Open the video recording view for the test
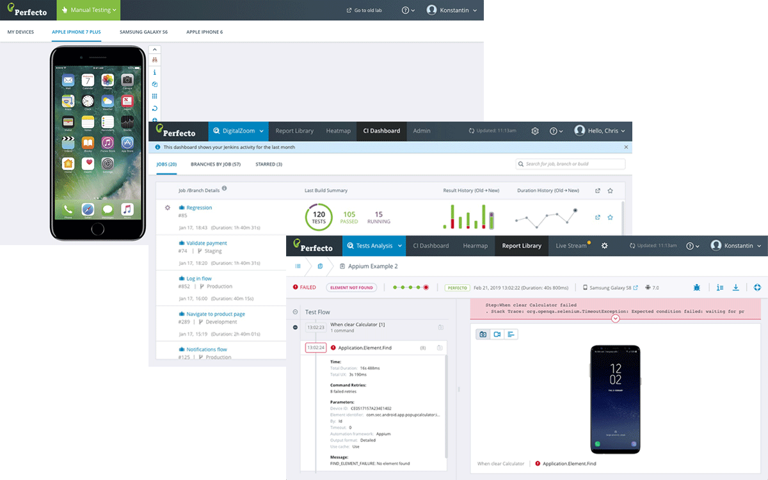Viewport: 768px width, 480px height. (x=497, y=334)
